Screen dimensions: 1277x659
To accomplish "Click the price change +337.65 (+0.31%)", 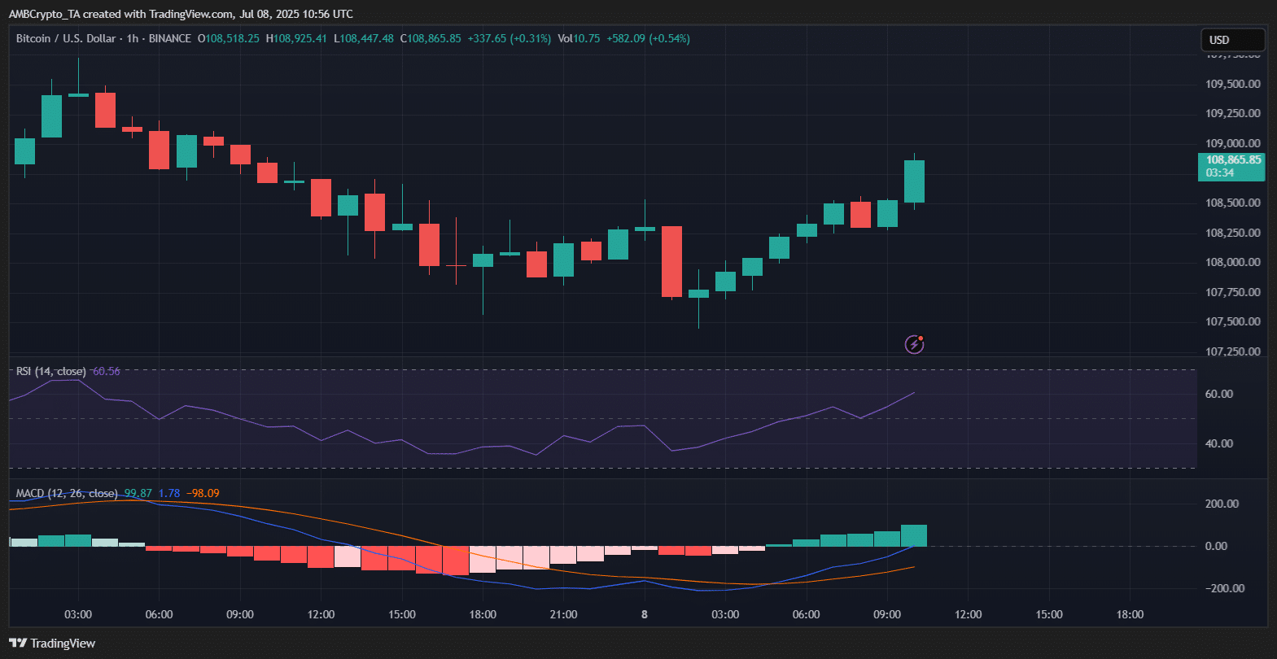I will pos(509,38).
